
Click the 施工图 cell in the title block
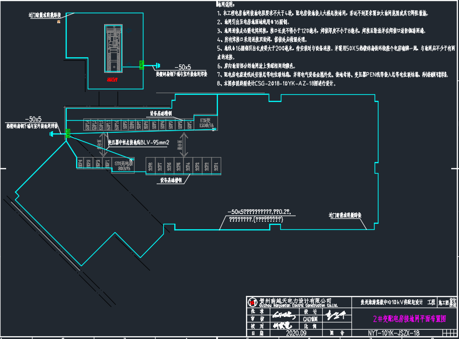[444, 303]
